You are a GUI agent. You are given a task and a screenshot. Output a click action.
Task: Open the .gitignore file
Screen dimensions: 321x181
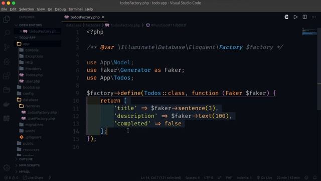click(34, 137)
